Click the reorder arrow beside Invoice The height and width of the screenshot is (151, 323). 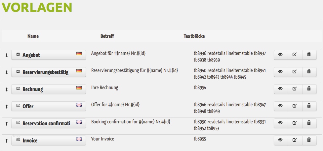[x=6, y=140]
